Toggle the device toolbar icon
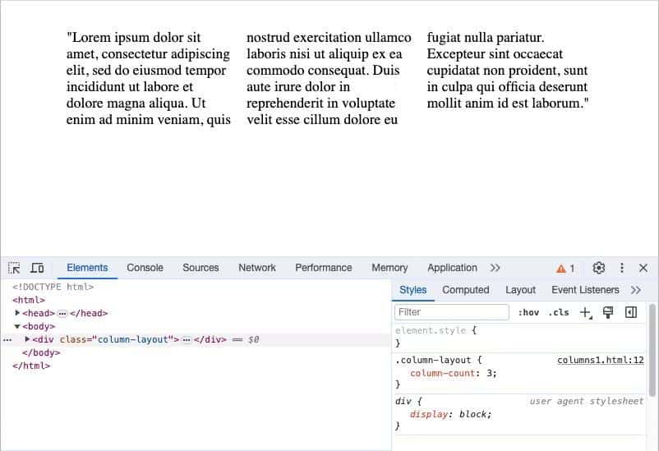 37,268
